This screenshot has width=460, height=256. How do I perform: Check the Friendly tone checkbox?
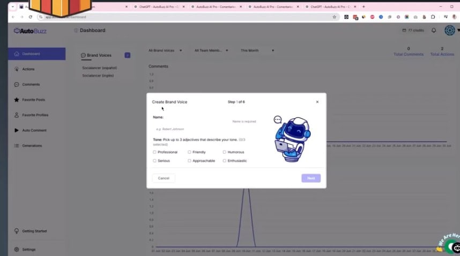(x=189, y=152)
